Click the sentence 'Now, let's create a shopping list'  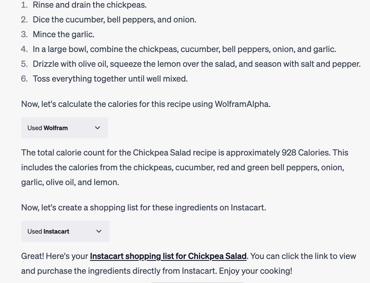click(144, 207)
